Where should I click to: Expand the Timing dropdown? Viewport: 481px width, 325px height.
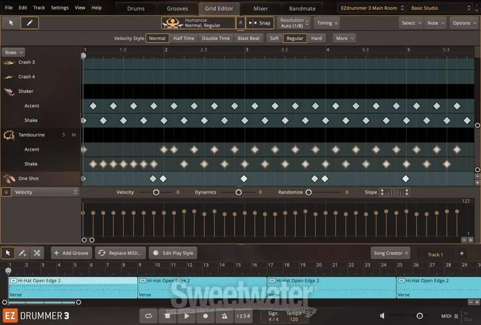tap(327, 22)
